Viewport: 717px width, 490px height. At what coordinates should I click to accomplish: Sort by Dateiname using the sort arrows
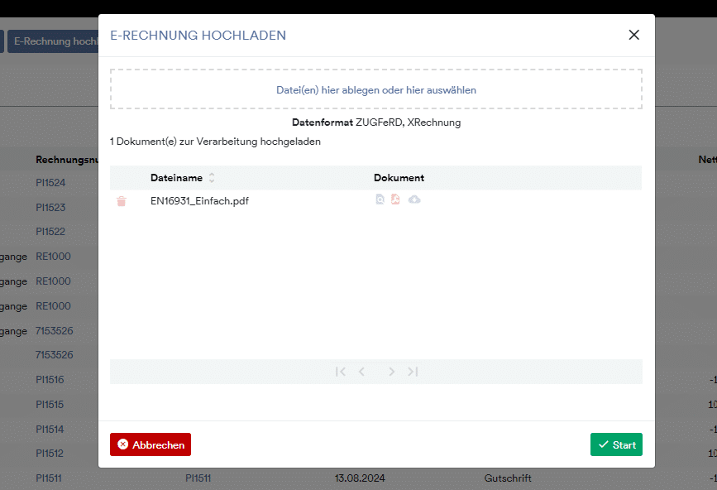coord(212,177)
